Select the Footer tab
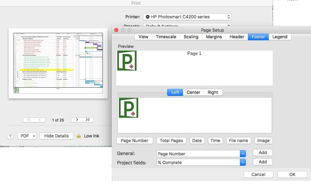311x181 pixels. coord(258,37)
